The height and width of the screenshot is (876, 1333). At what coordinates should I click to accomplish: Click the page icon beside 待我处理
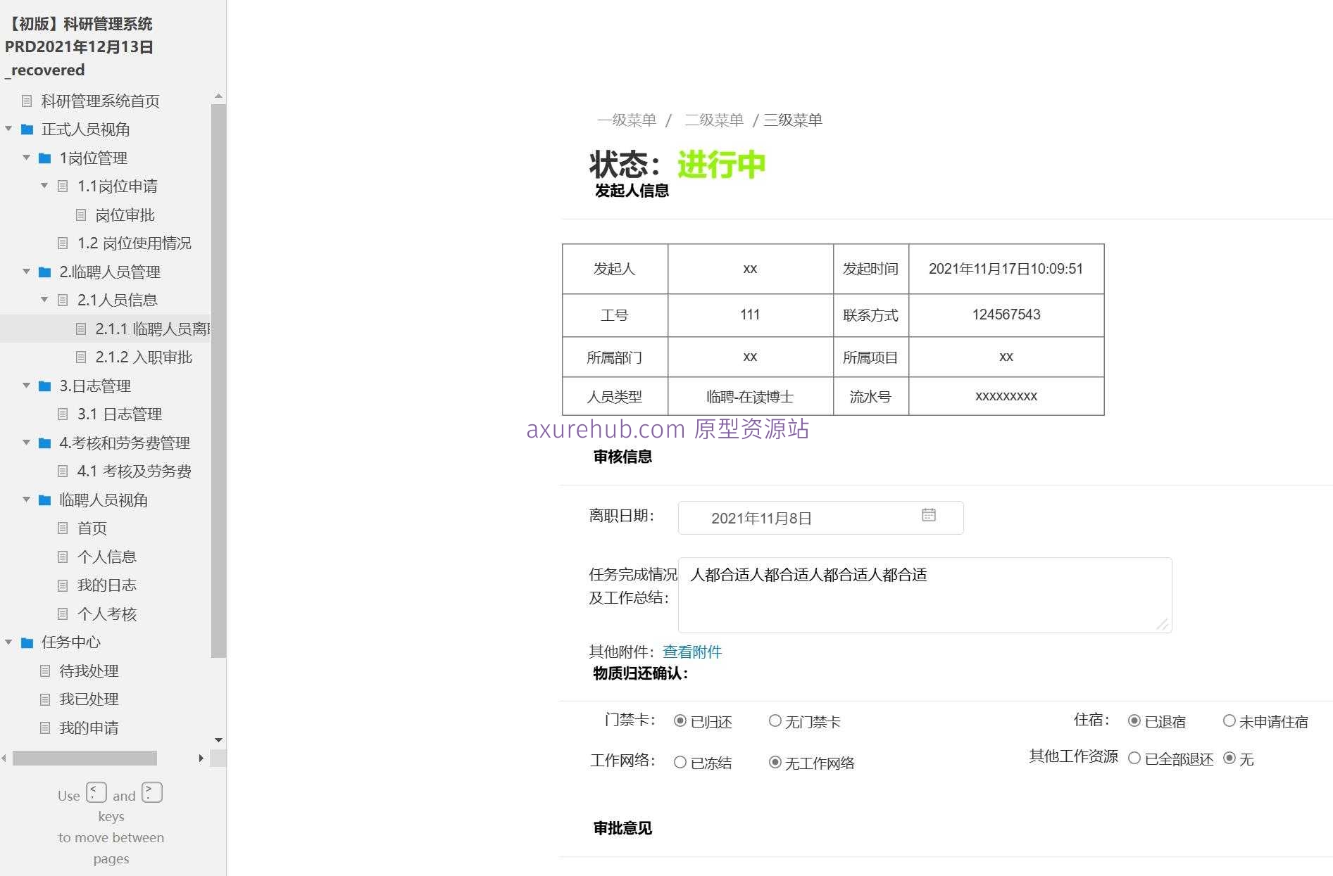(x=44, y=671)
